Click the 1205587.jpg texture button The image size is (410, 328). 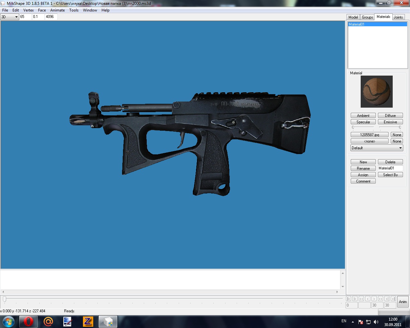tap(369, 135)
